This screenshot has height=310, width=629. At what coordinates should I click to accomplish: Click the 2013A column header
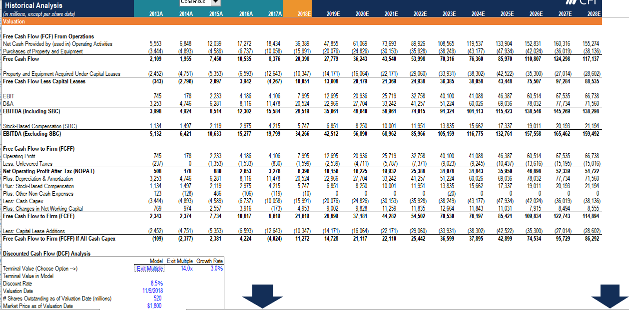click(155, 14)
